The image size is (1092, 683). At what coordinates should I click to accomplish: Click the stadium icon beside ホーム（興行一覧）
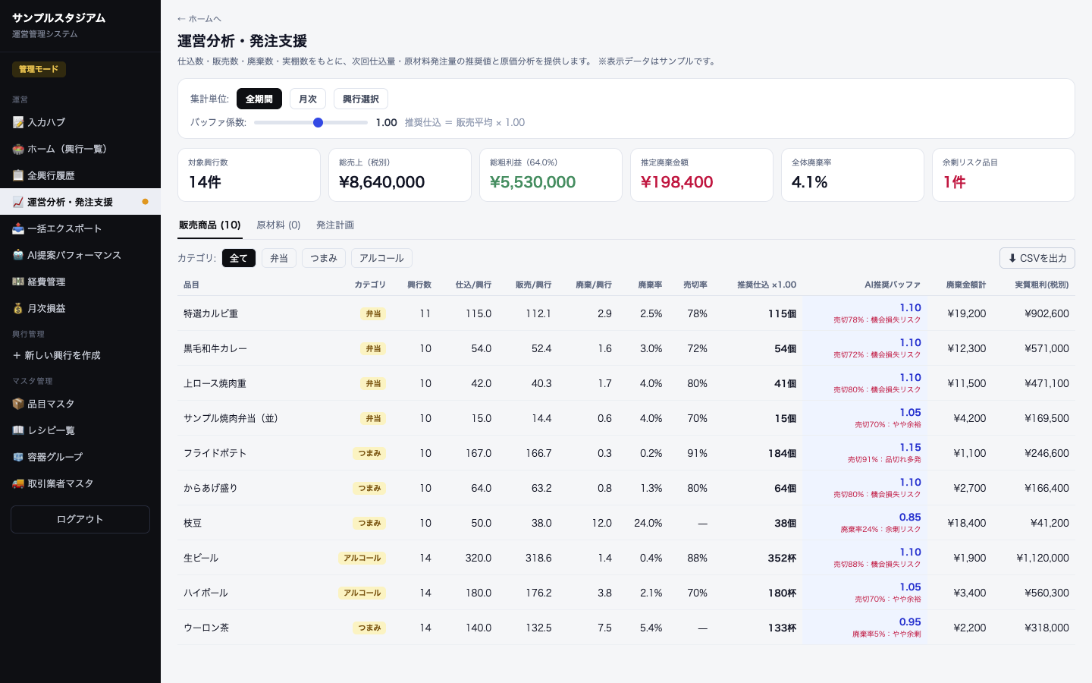tap(18, 149)
